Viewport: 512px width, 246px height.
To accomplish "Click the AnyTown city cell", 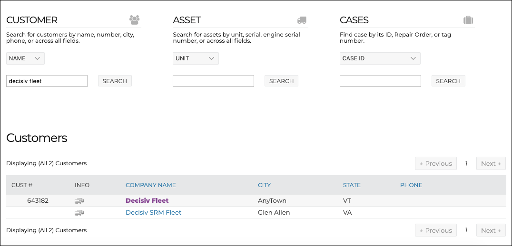I will (272, 201).
